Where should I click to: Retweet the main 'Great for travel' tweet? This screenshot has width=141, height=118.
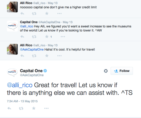point(21,108)
